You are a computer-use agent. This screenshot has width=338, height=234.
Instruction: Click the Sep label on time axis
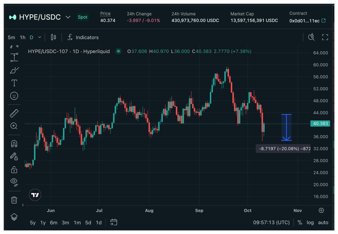[x=199, y=210]
